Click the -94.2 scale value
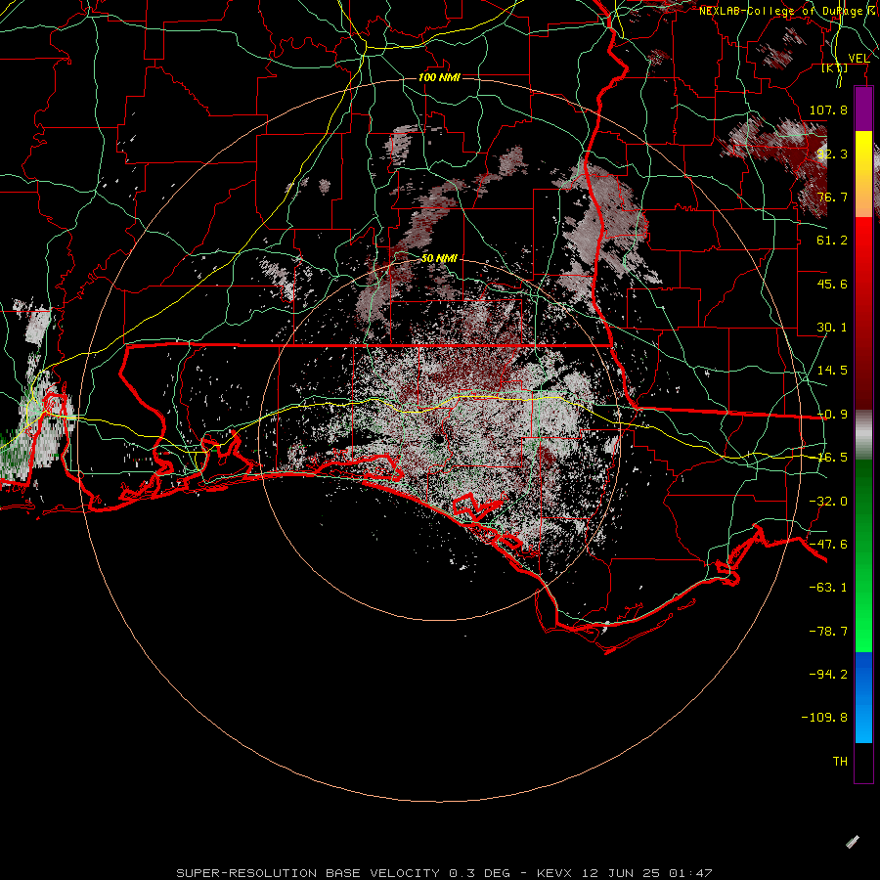The width and height of the screenshot is (880, 880). (x=828, y=675)
